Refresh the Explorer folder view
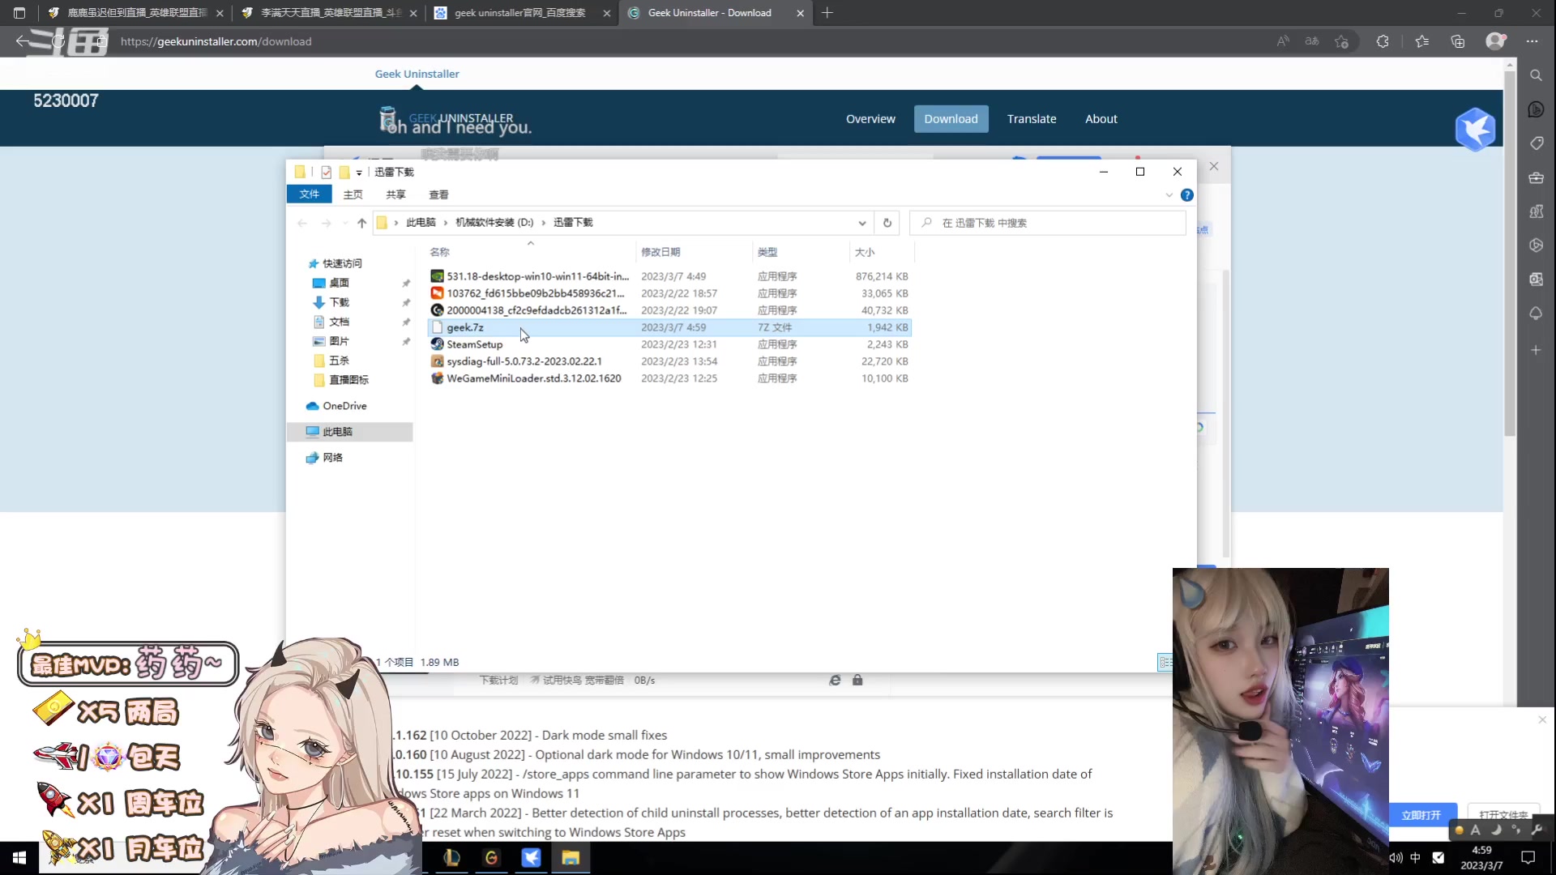Viewport: 1556px width, 875px height. pyautogui.click(x=887, y=223)
